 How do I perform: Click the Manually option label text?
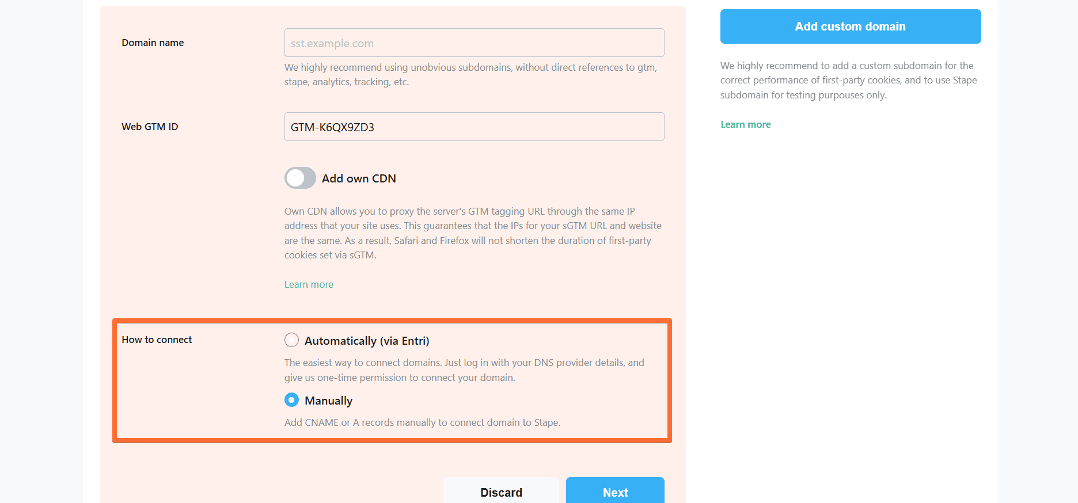coord(328,401)
